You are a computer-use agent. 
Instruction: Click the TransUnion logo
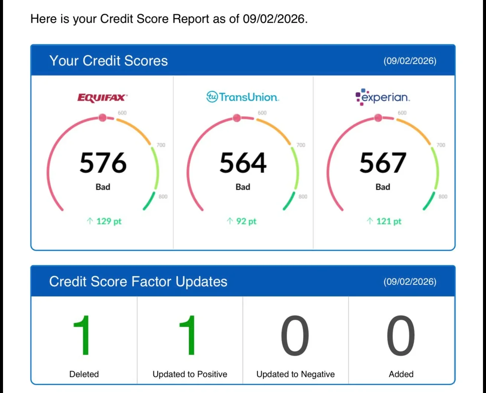pos(243,97)
